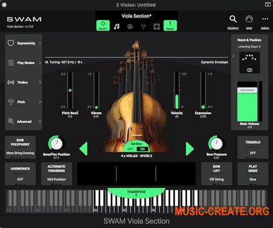Expand the Play Modes chevron

coord(40,63)
